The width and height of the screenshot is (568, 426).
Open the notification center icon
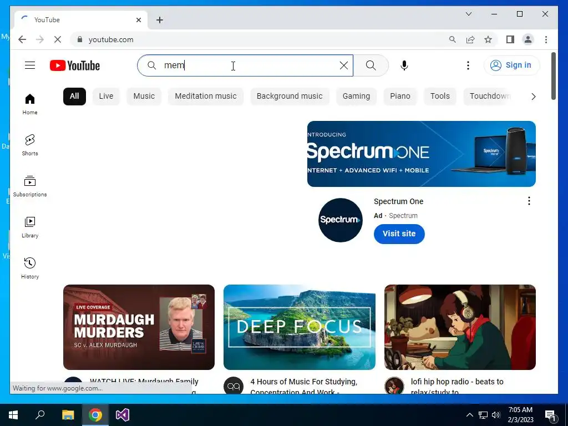(551, 415)
